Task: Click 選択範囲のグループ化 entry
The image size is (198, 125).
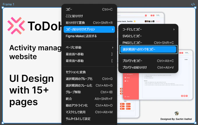Action: [x=89, y=79]
